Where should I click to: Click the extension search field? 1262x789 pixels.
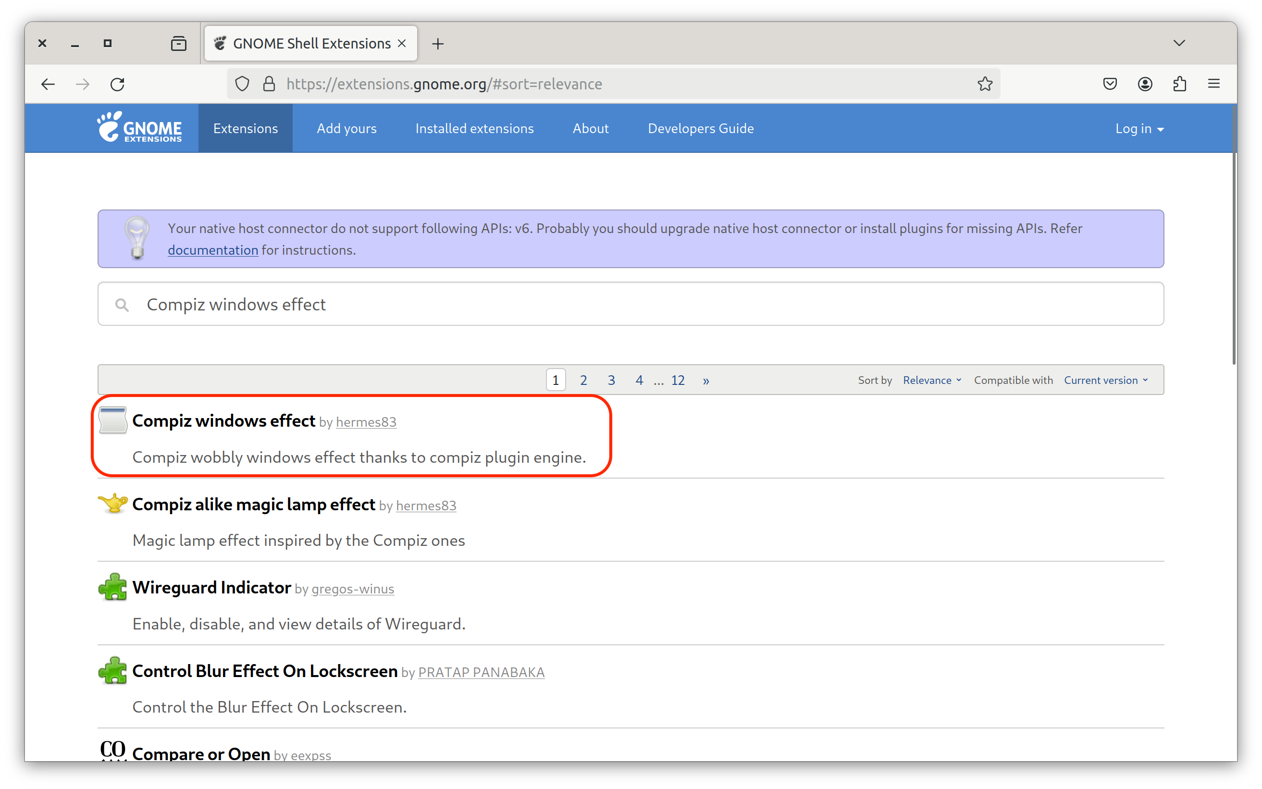[x=631, y=304]
